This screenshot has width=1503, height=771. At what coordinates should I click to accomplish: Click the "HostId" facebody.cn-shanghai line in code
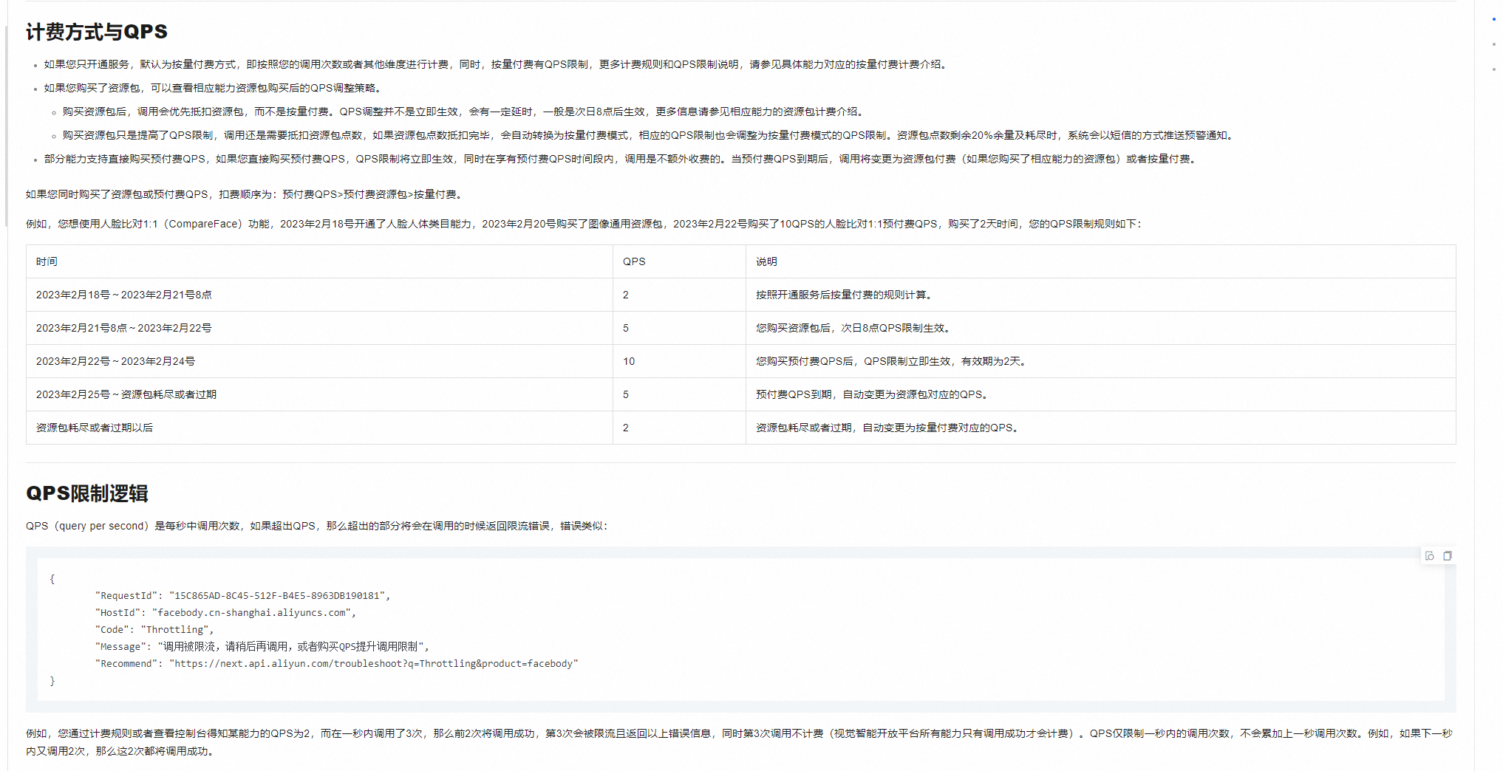[x=225, y=613]
